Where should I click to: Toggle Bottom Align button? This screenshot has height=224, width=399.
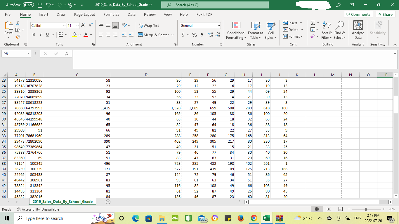pyautogui.click(x=116, y=25)
